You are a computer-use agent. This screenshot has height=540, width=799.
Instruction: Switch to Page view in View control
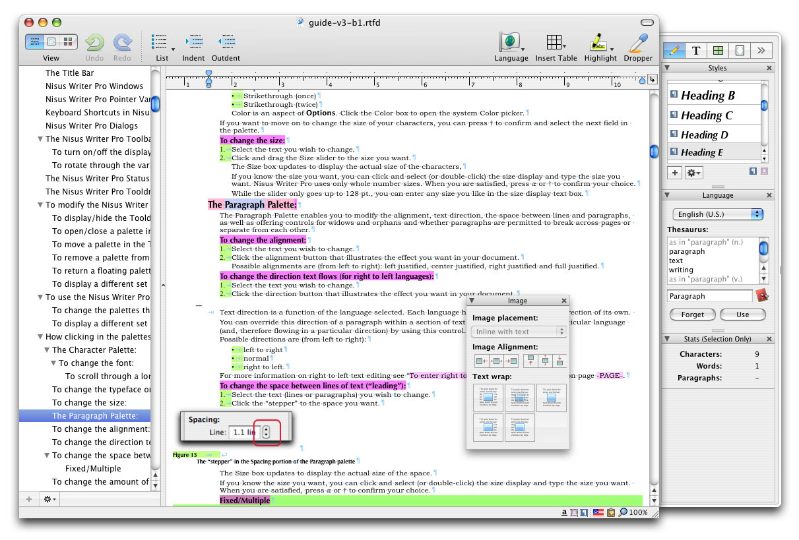[x=51, y=42]
